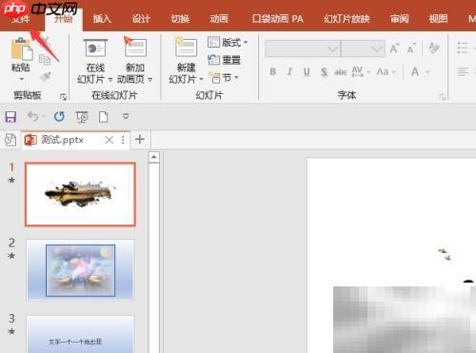Click PowerPoint file icon on 测试.pptx tab
The image size is (476, 353).
point(30,140)
